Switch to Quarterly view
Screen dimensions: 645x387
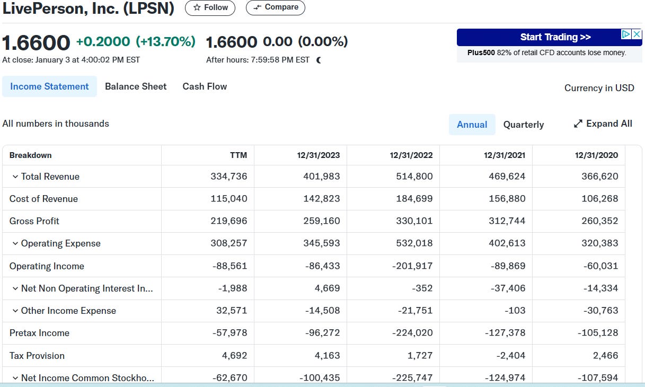click(524, 125)
